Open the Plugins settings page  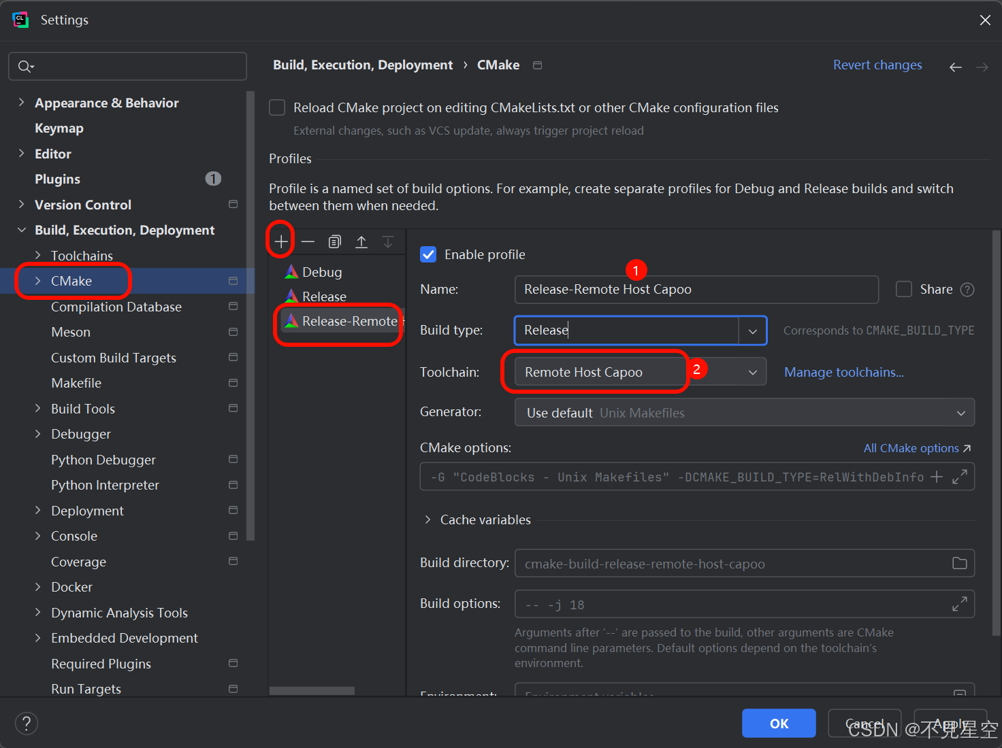point(57,179)
